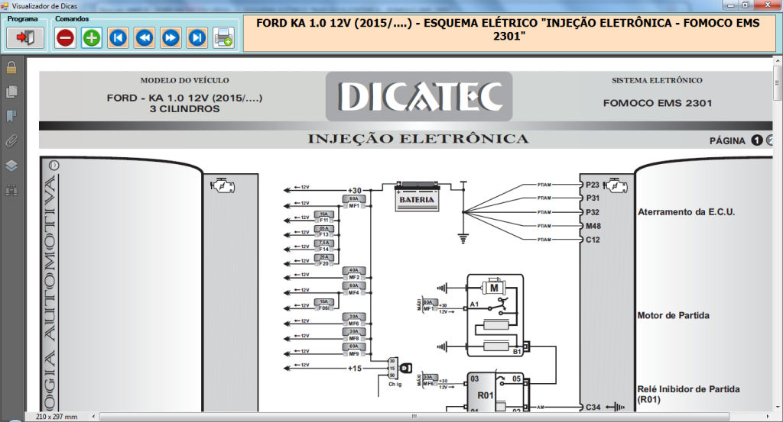Image resolution: width=783 pixels, height=422 pixels.
Task: Click the MF2 40A fuse
Action: click(x=354, y=273)
